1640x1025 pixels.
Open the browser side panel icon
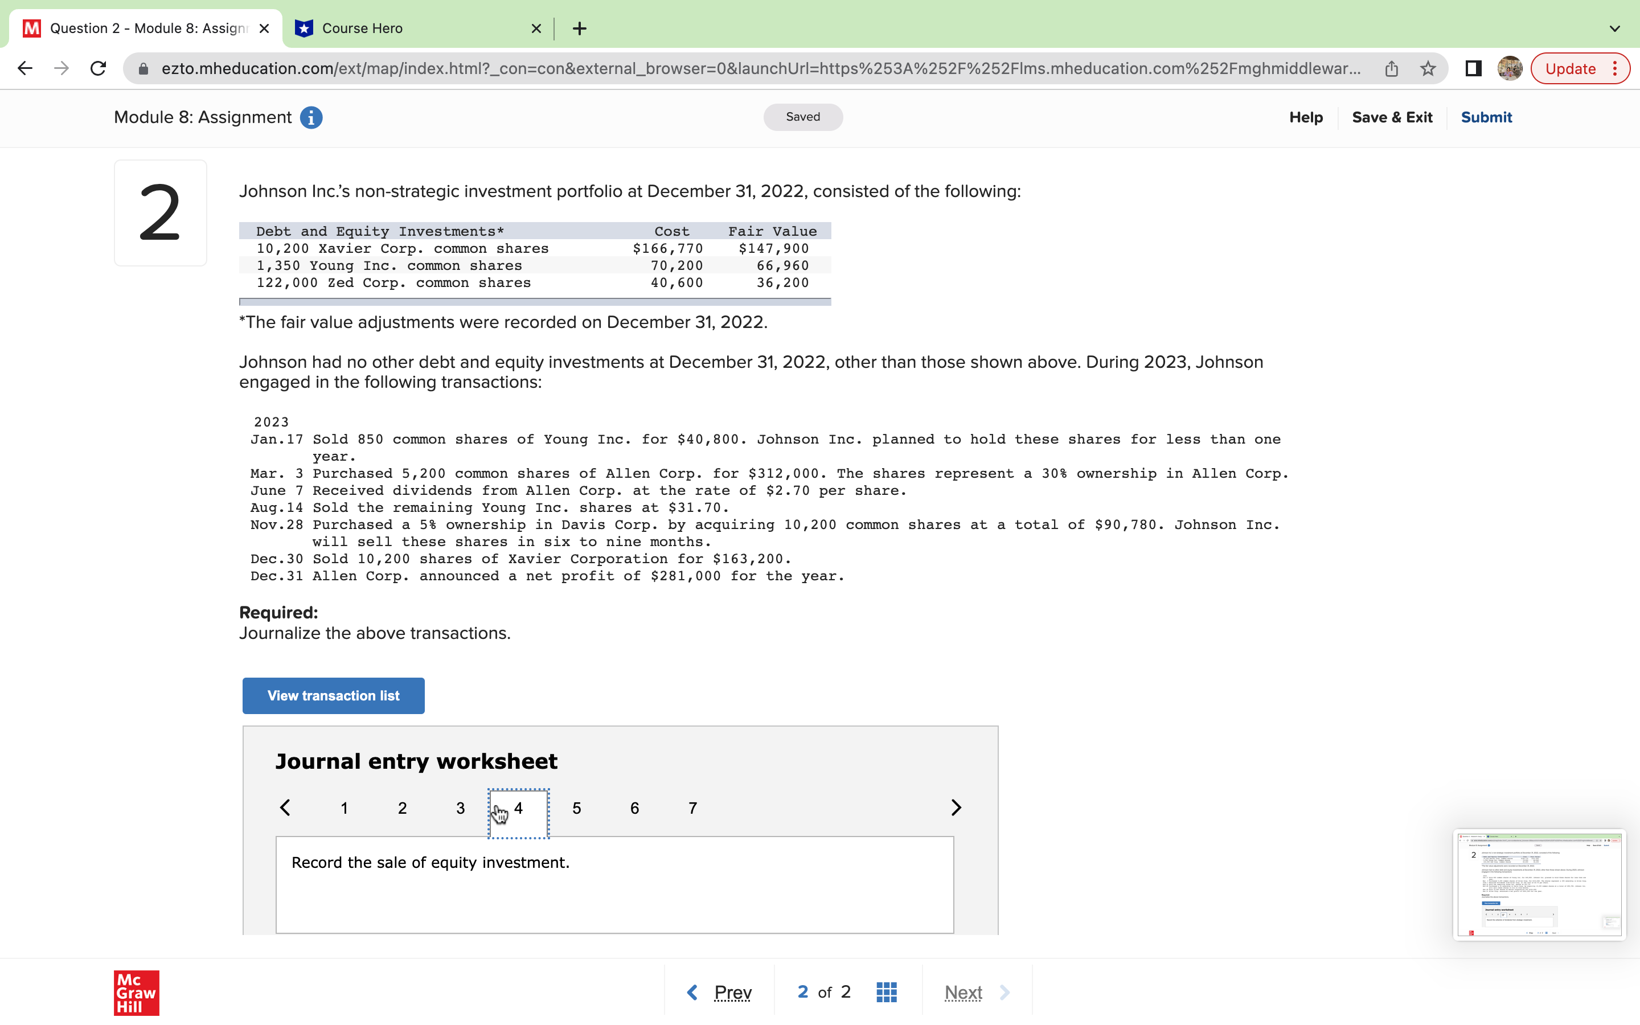1473,68
